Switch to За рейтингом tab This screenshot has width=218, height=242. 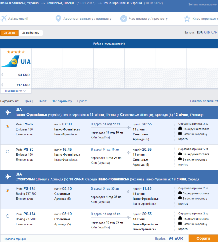point(31,33)
